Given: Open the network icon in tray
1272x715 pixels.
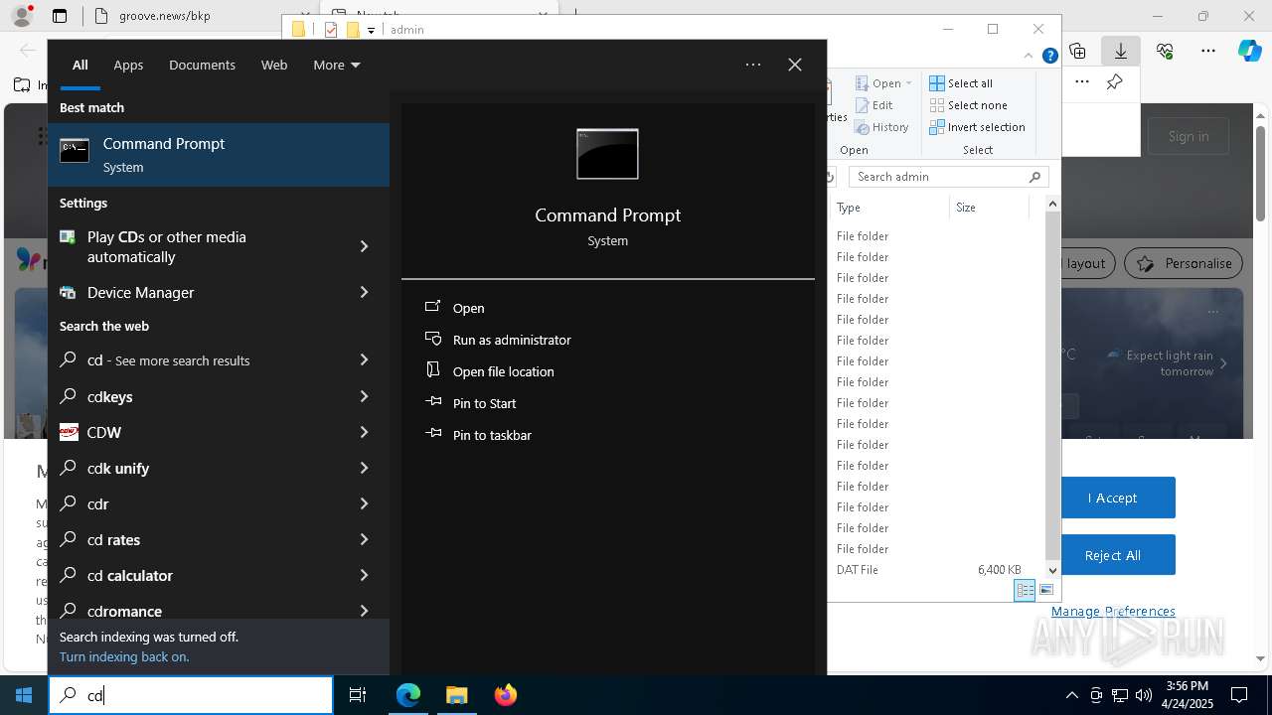Looking at the screenshot, I should click(x=1120, y=695).
